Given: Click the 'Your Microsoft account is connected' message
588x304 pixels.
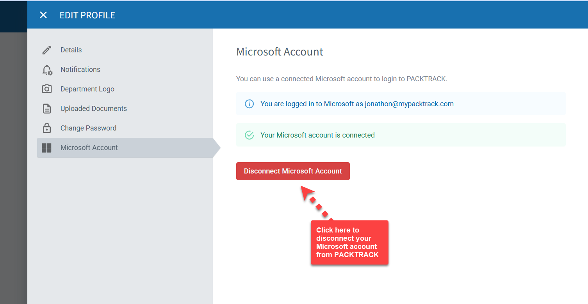Looking at the screenshot, I should click(317, 135).
